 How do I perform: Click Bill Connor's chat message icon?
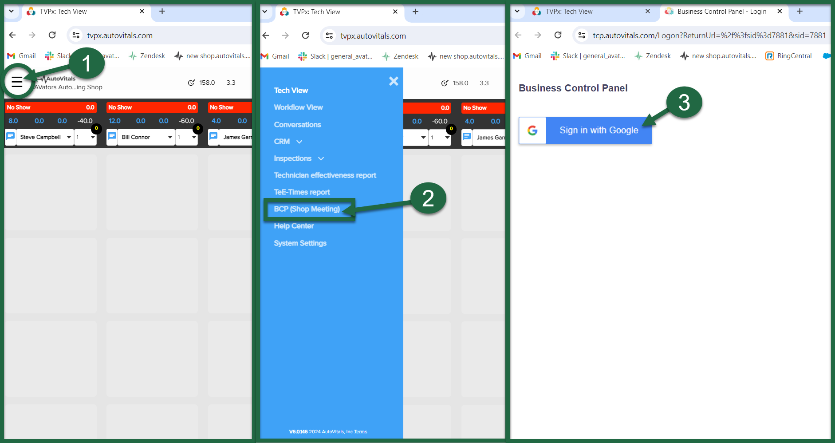tap(112, 137)
